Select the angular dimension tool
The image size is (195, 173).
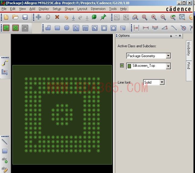165,28
